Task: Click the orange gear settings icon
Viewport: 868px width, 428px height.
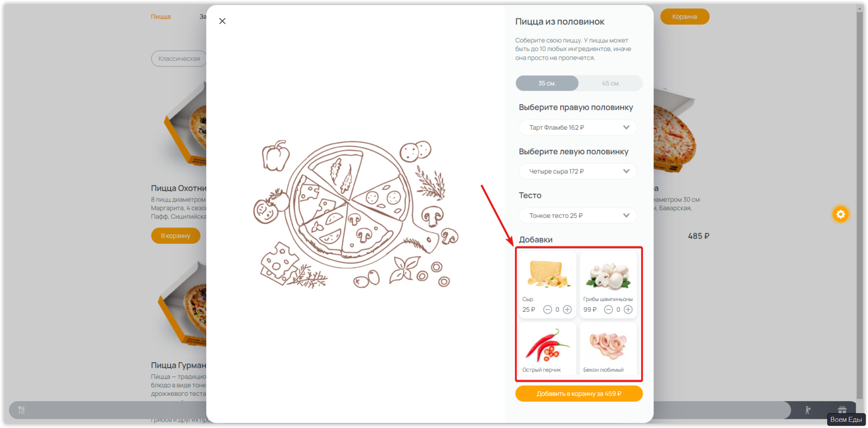Action: tap(841, 214)
